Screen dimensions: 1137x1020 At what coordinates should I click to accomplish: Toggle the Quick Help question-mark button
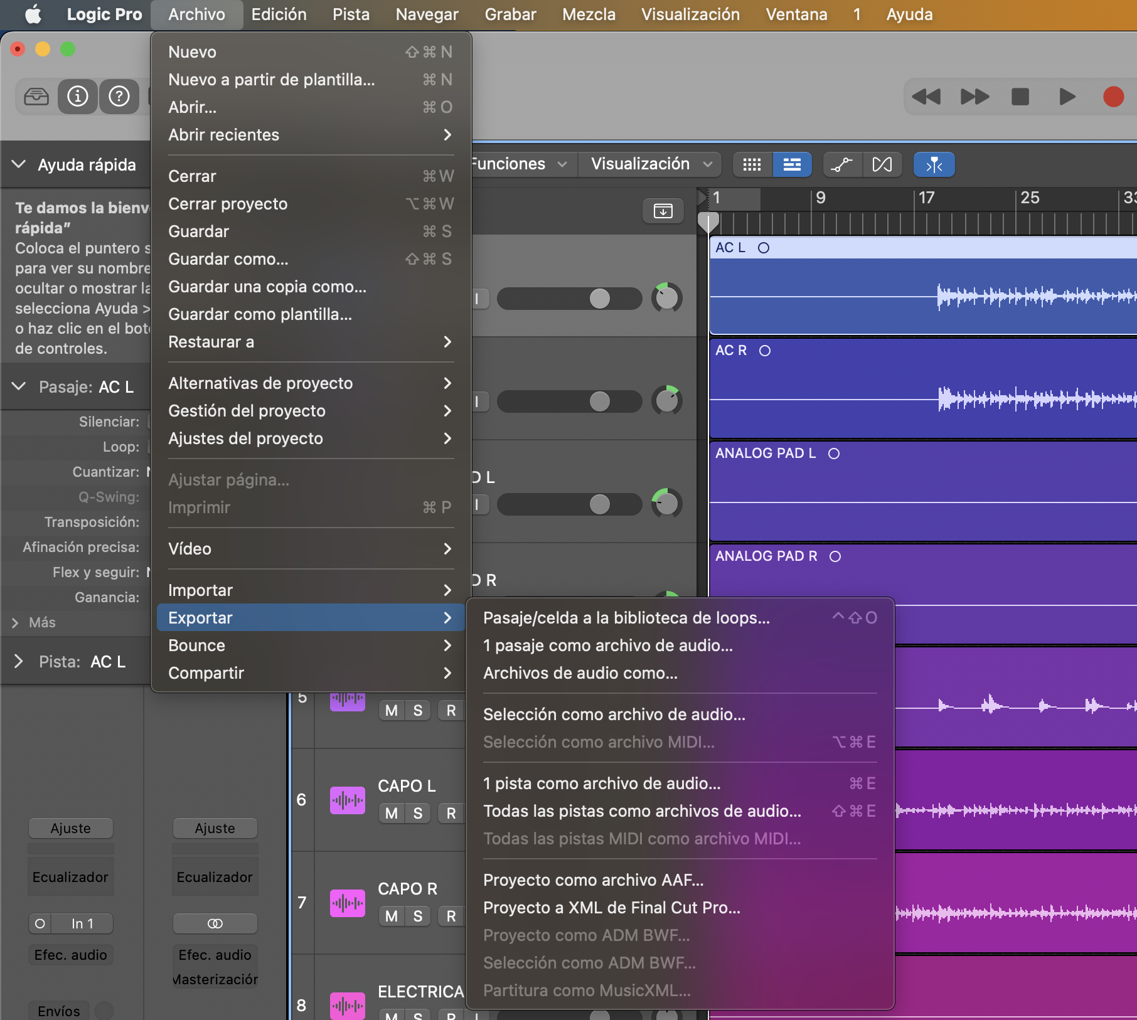point(119,97)
